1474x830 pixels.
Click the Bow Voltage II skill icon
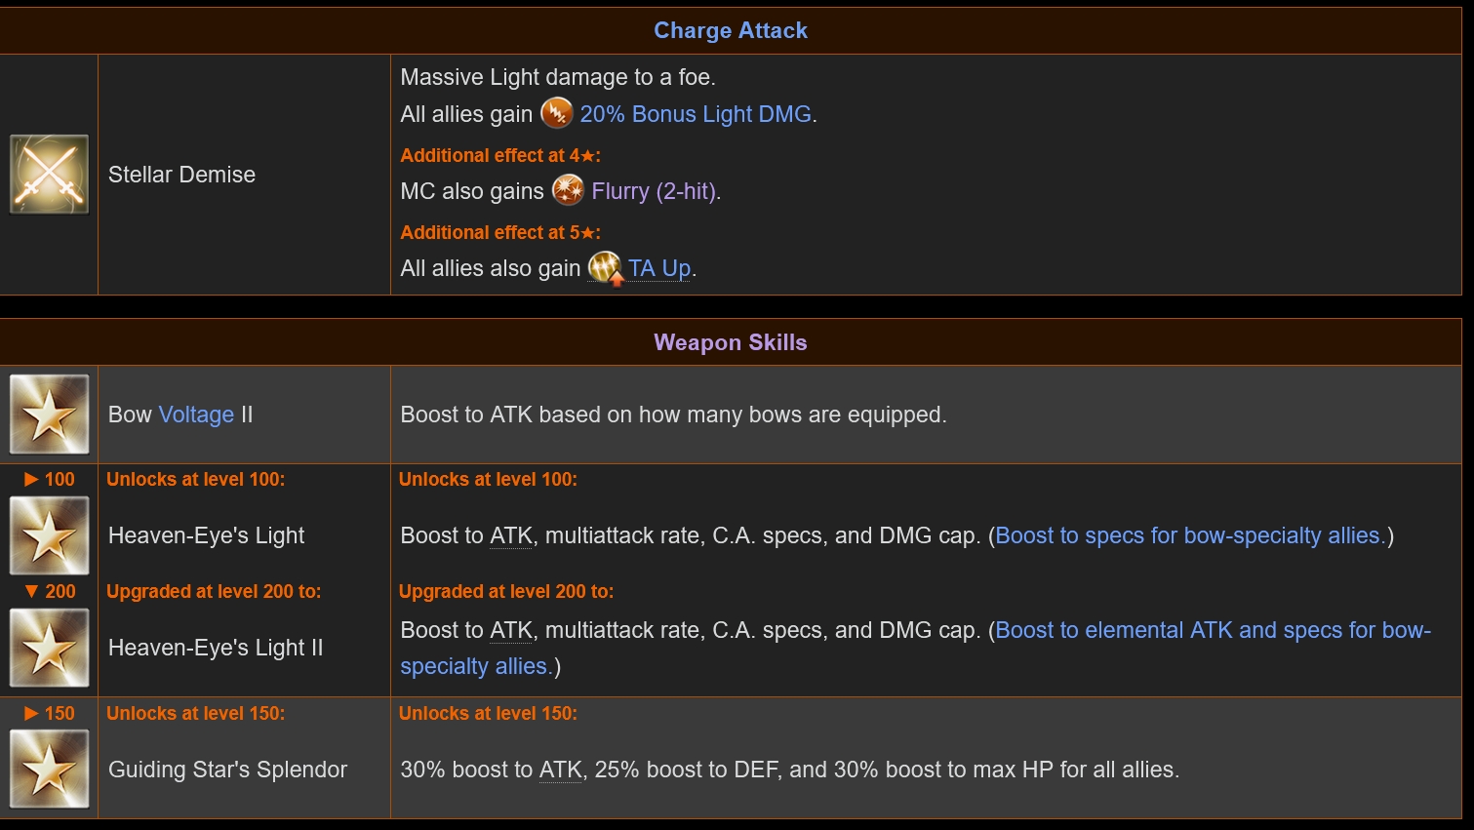click(49, 415)
